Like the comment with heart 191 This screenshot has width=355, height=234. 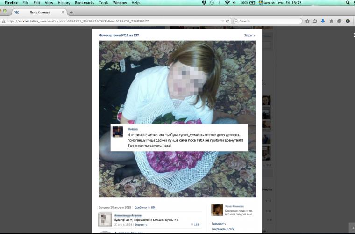[194, 225]
